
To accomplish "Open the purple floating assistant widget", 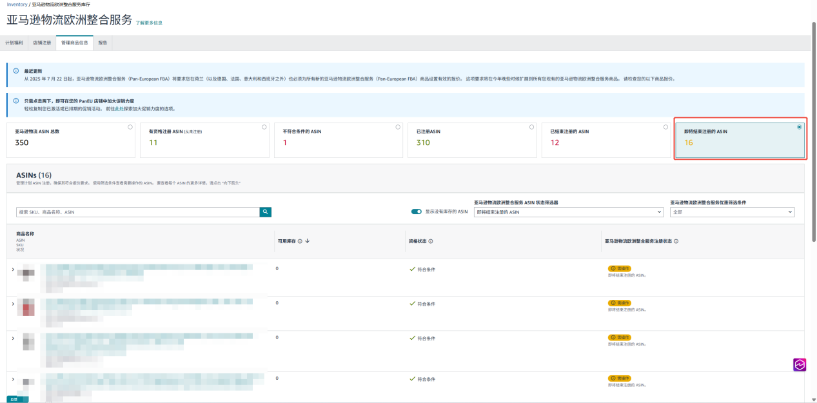I will pyautogui.click(x=800, y=364).
